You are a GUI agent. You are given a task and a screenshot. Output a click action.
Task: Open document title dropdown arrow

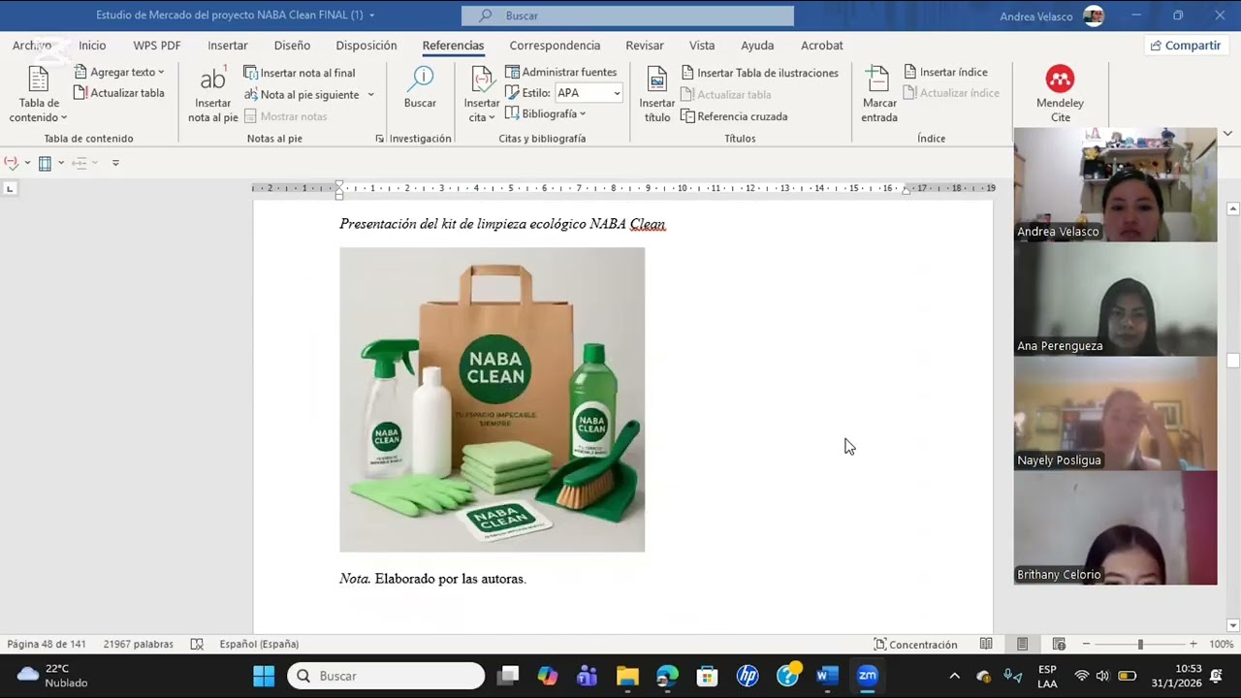[x=372, y=16]
